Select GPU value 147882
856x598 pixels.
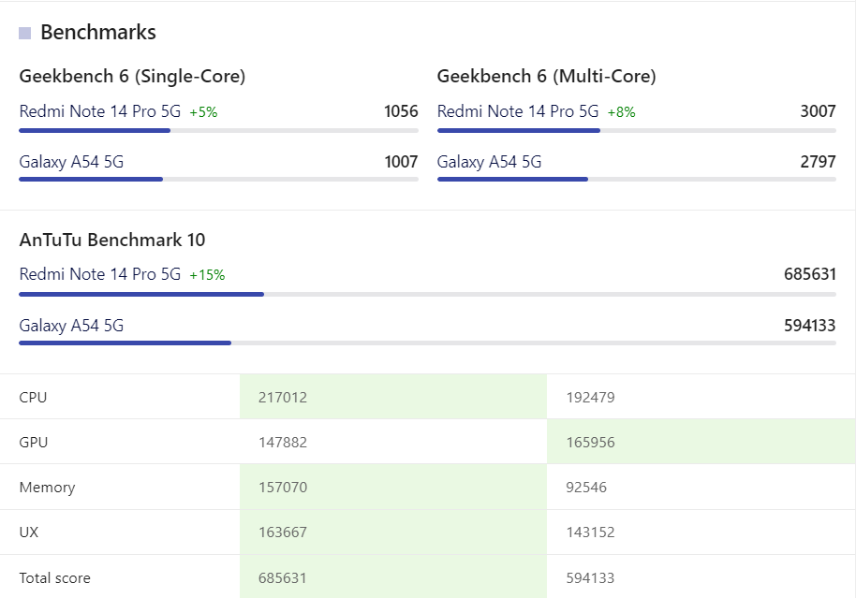(x=283, y=442)
